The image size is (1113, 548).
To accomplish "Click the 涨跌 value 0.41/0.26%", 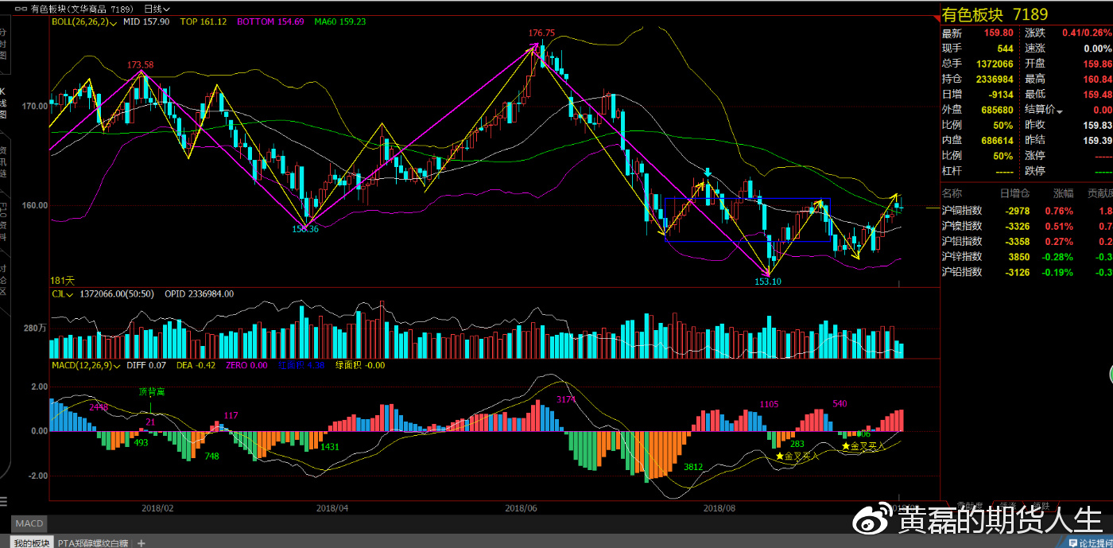I will (x=1087, y=33).
